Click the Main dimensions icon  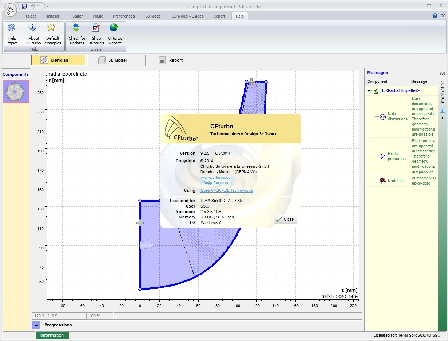coord(382,117)
